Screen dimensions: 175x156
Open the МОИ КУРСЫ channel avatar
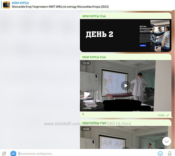click(x=6, y=5)
